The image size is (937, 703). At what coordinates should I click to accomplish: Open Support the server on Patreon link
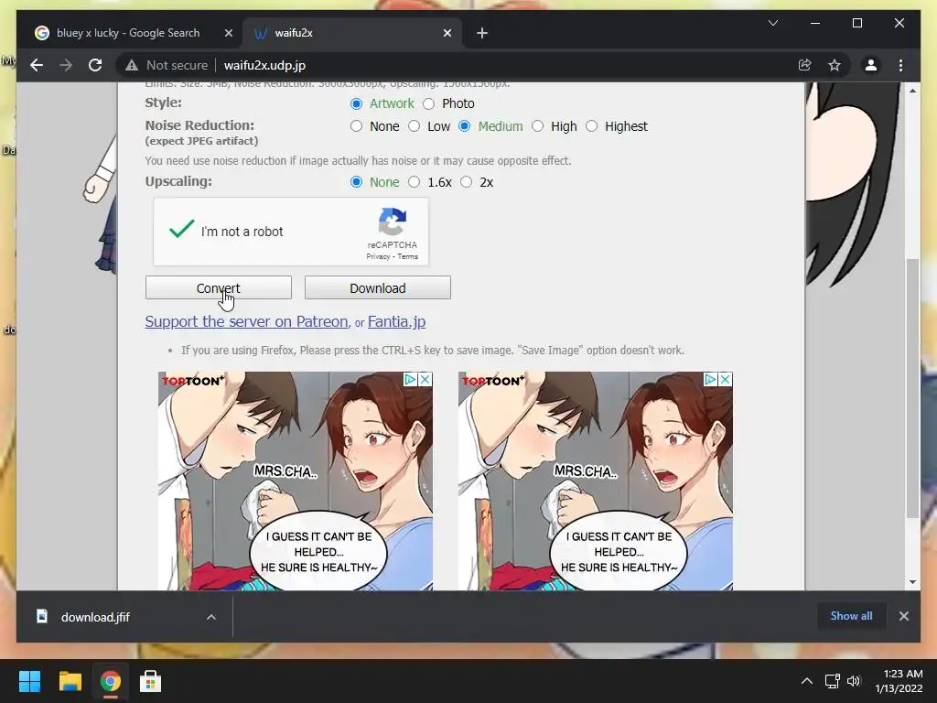(x=246, y=321)
